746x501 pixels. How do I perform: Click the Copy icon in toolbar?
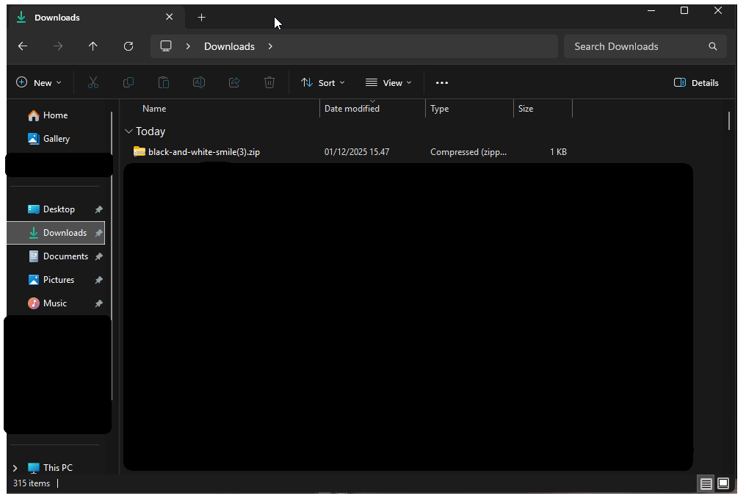click(x=128, y=83)
